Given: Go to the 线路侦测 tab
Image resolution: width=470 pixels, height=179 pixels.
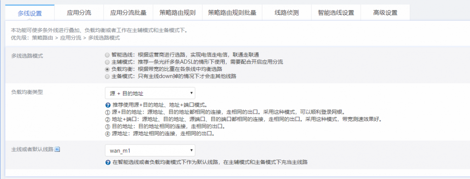Looking at the screenshot, I should coord(287,12).
